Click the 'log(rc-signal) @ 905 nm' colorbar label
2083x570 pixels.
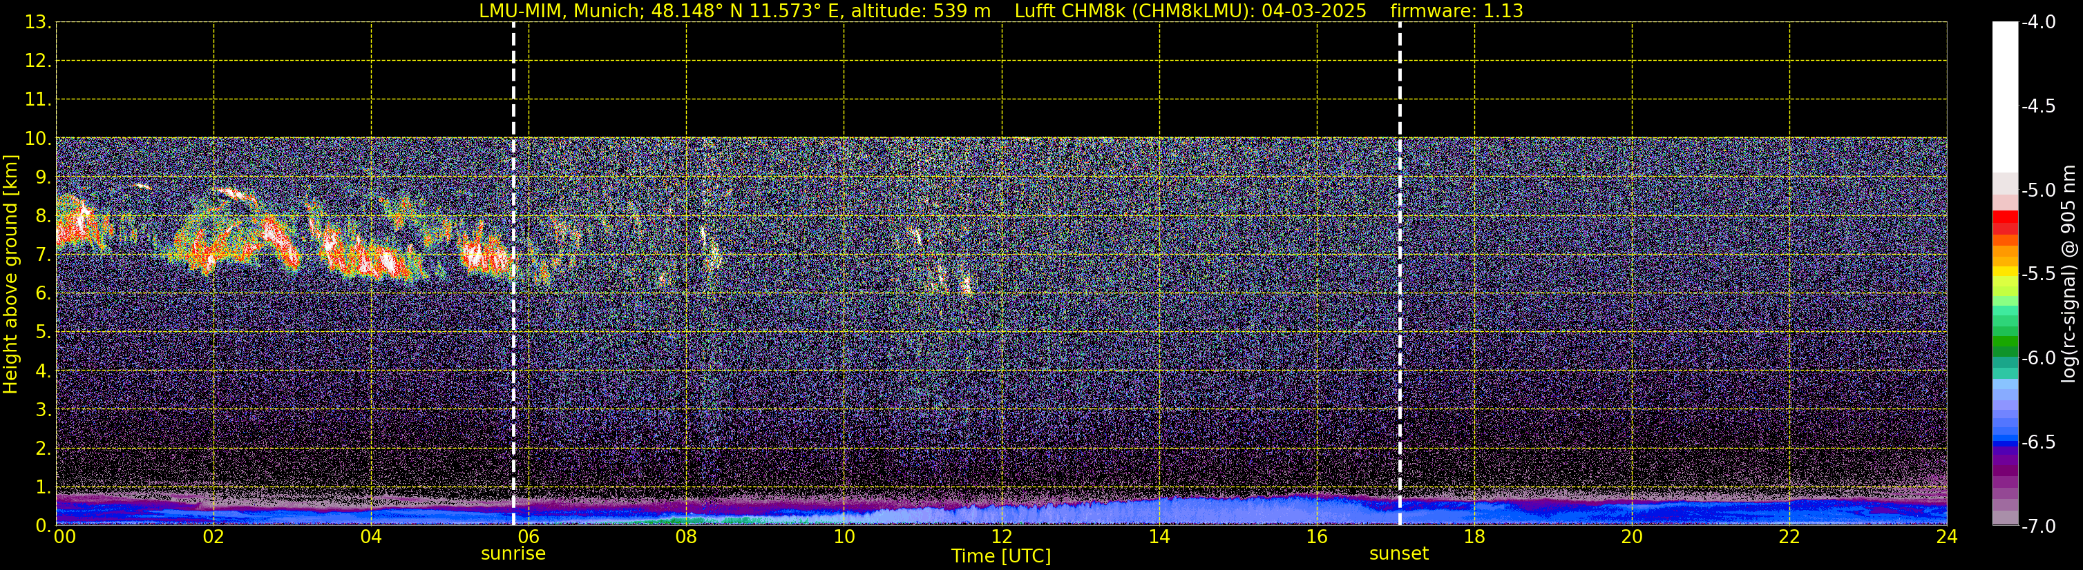[x=2069, y=274]
